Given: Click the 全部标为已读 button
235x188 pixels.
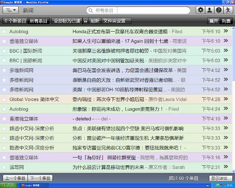Looking at the screenshot, I should tap(67, 21).
